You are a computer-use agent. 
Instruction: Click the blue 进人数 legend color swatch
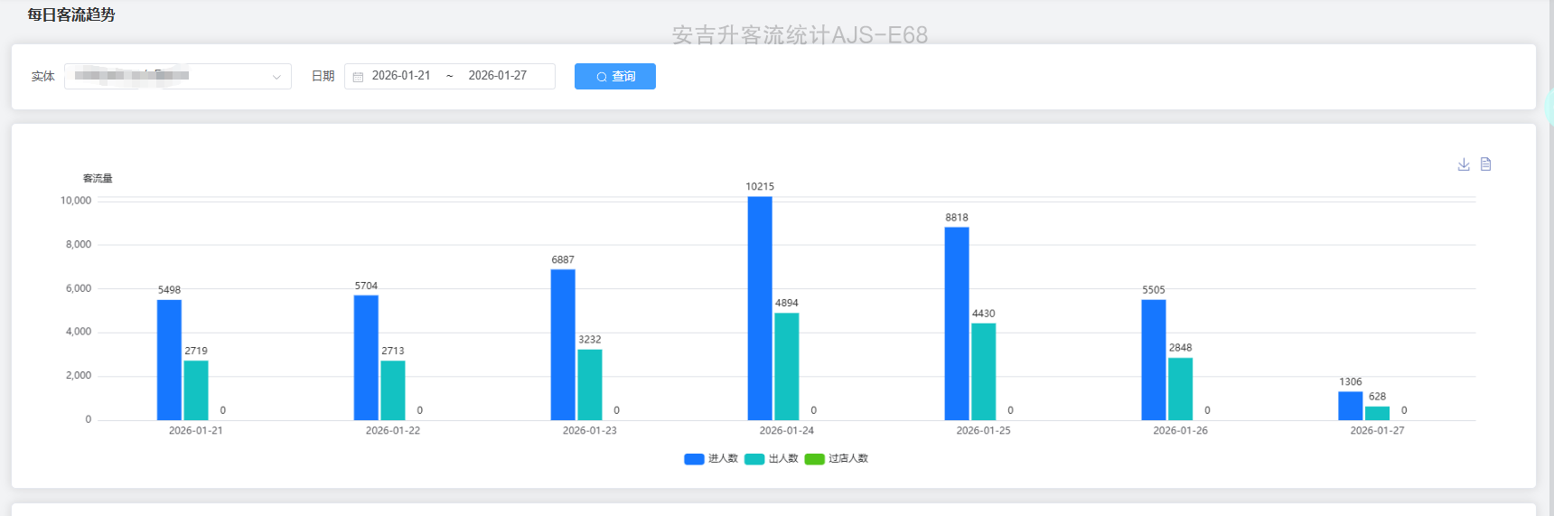pyautogui.click(x=694, y=459)
